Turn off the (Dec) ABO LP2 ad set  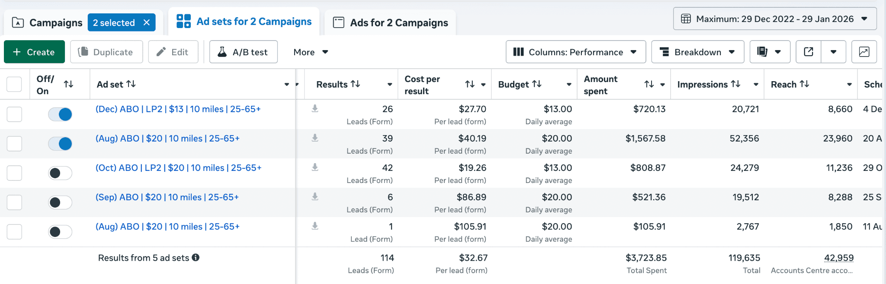(x=60, y=114)
